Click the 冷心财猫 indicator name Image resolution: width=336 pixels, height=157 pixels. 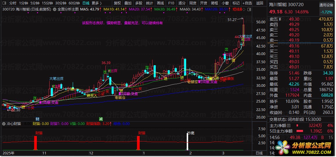(14, 124)
